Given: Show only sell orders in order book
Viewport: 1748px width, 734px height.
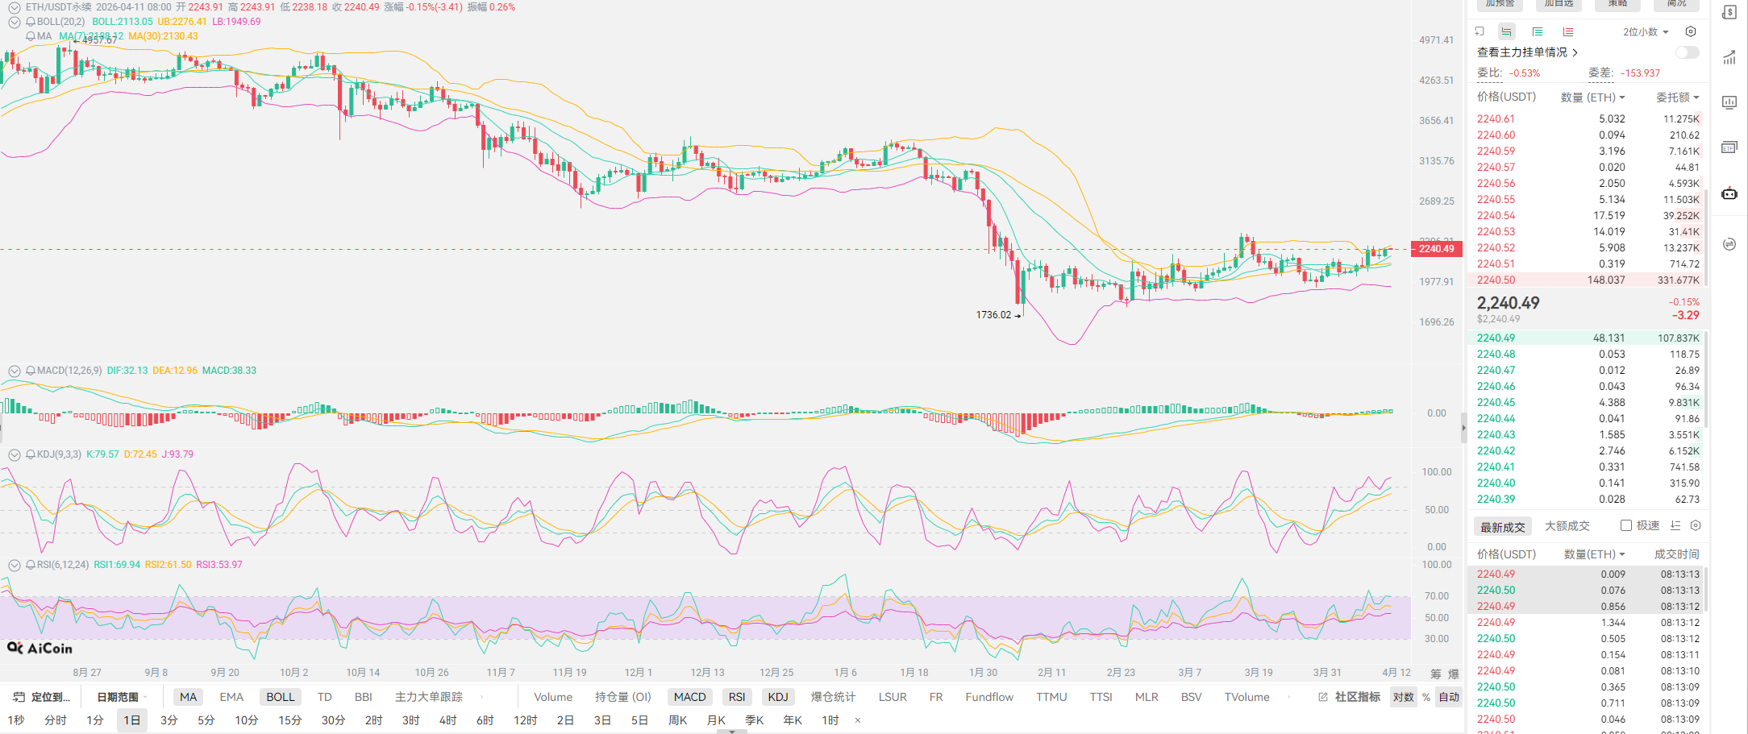Looking at the screenshot, I should pos(1568,31).
